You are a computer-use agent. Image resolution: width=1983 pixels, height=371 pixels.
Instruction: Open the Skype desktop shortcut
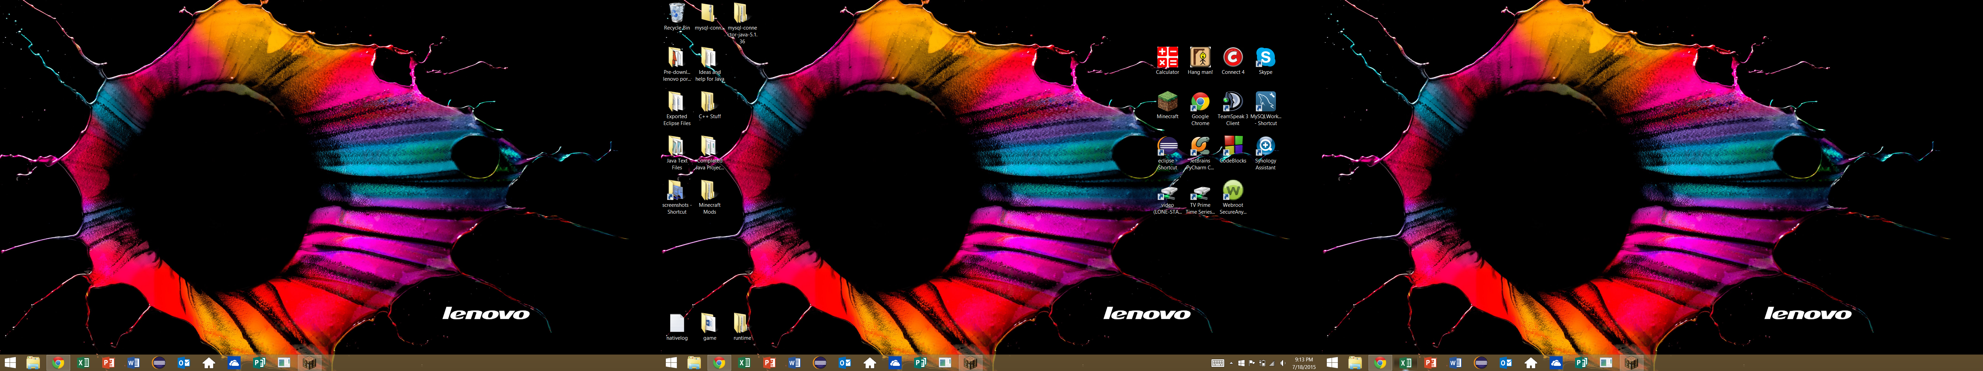(x=1265, y=61)
